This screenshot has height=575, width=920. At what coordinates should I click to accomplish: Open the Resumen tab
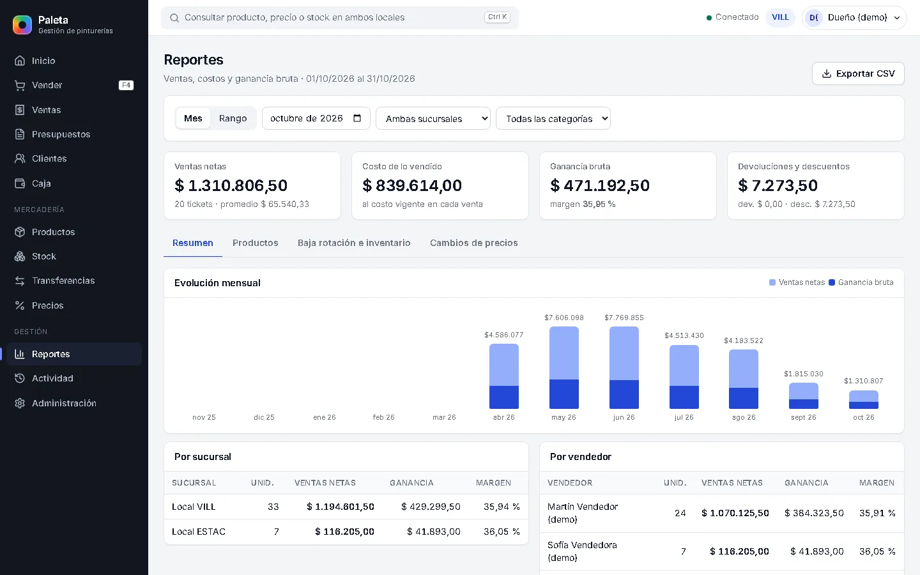click(193, 243)
